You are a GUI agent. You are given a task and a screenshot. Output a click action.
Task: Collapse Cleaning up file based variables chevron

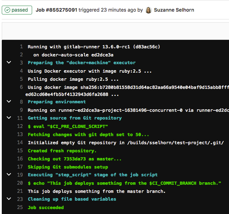click(x=8, y=199)
